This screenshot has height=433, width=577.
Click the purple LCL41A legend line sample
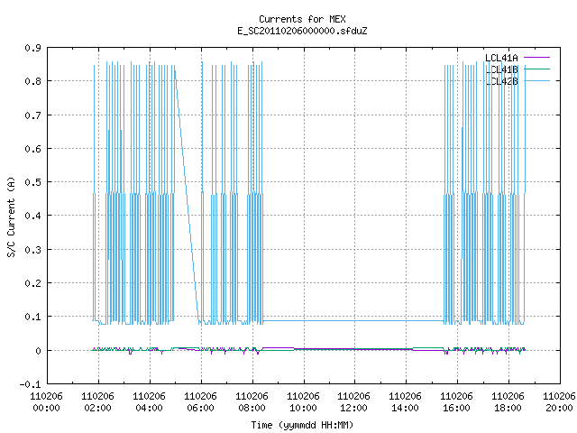(537, 58)
